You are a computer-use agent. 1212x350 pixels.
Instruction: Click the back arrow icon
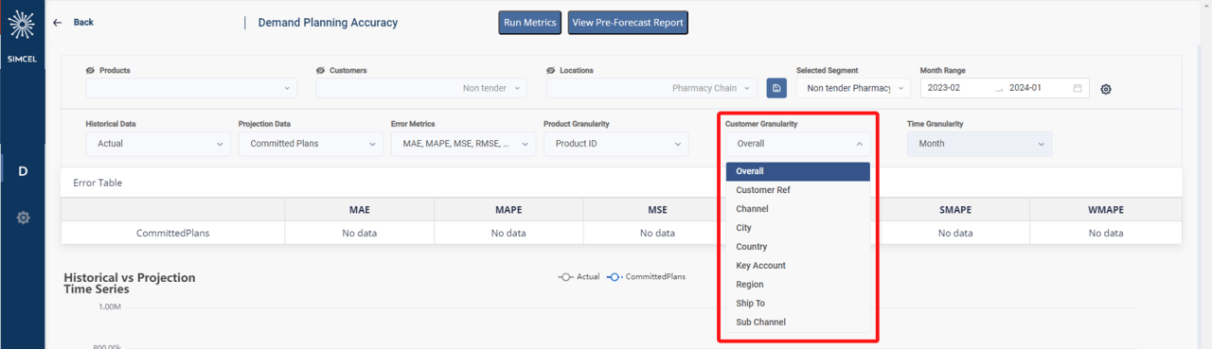58,22
